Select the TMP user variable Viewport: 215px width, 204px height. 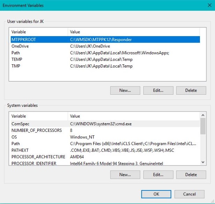[x=105, y=66]
